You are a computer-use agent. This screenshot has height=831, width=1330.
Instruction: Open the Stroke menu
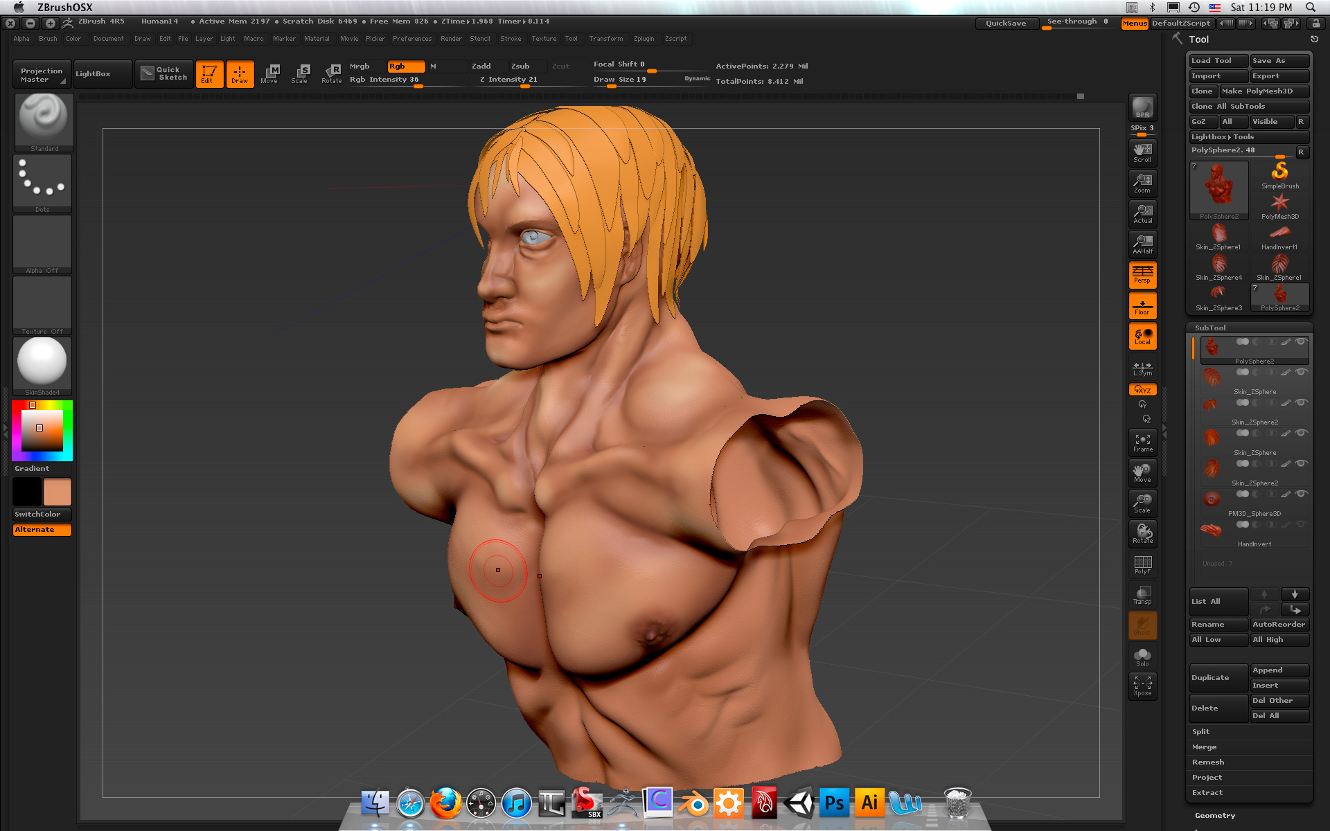click(x=511, y=39)
